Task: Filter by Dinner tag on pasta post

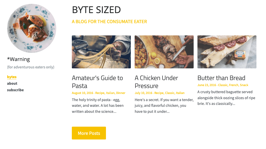Action: point(121,93)
